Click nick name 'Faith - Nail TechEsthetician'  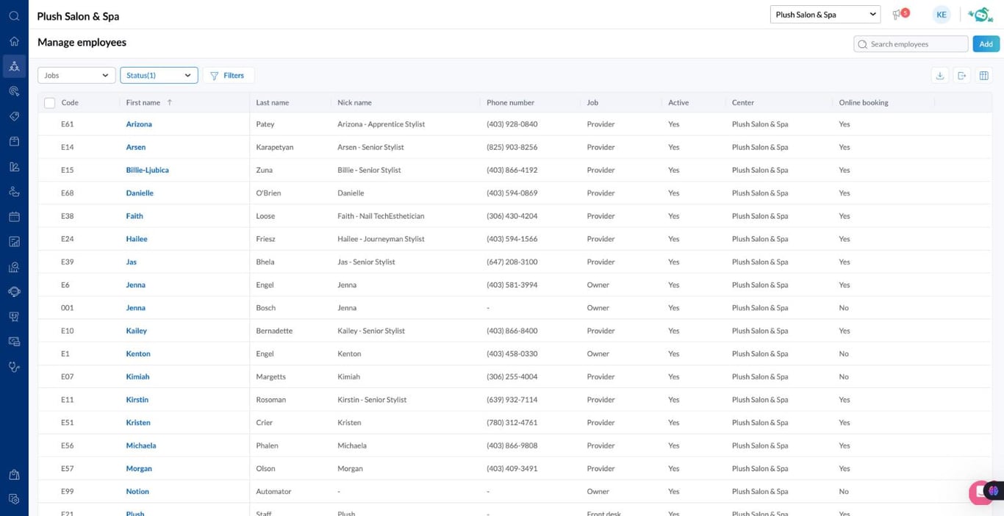click(x=381, y=216)
